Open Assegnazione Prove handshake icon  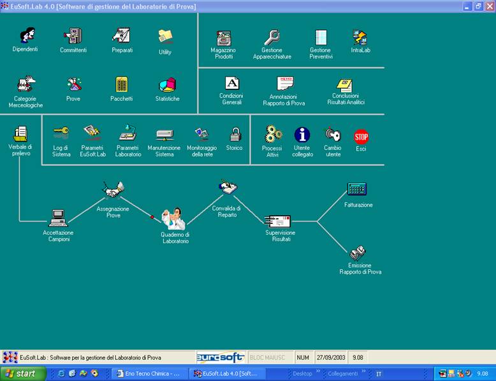pyautogui.click(x=113, y=190)
